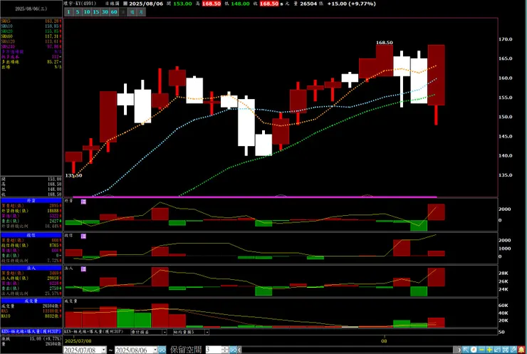The width and height of the screenshot is (527, 354).
Task: Click the blue KEN indicator label at left
Action: [x=31, y=331]
